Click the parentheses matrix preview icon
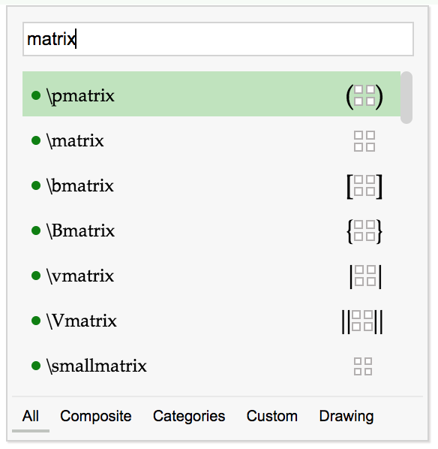Image resolution: width=438 pixels, height=449 pixels. point(364,96)
